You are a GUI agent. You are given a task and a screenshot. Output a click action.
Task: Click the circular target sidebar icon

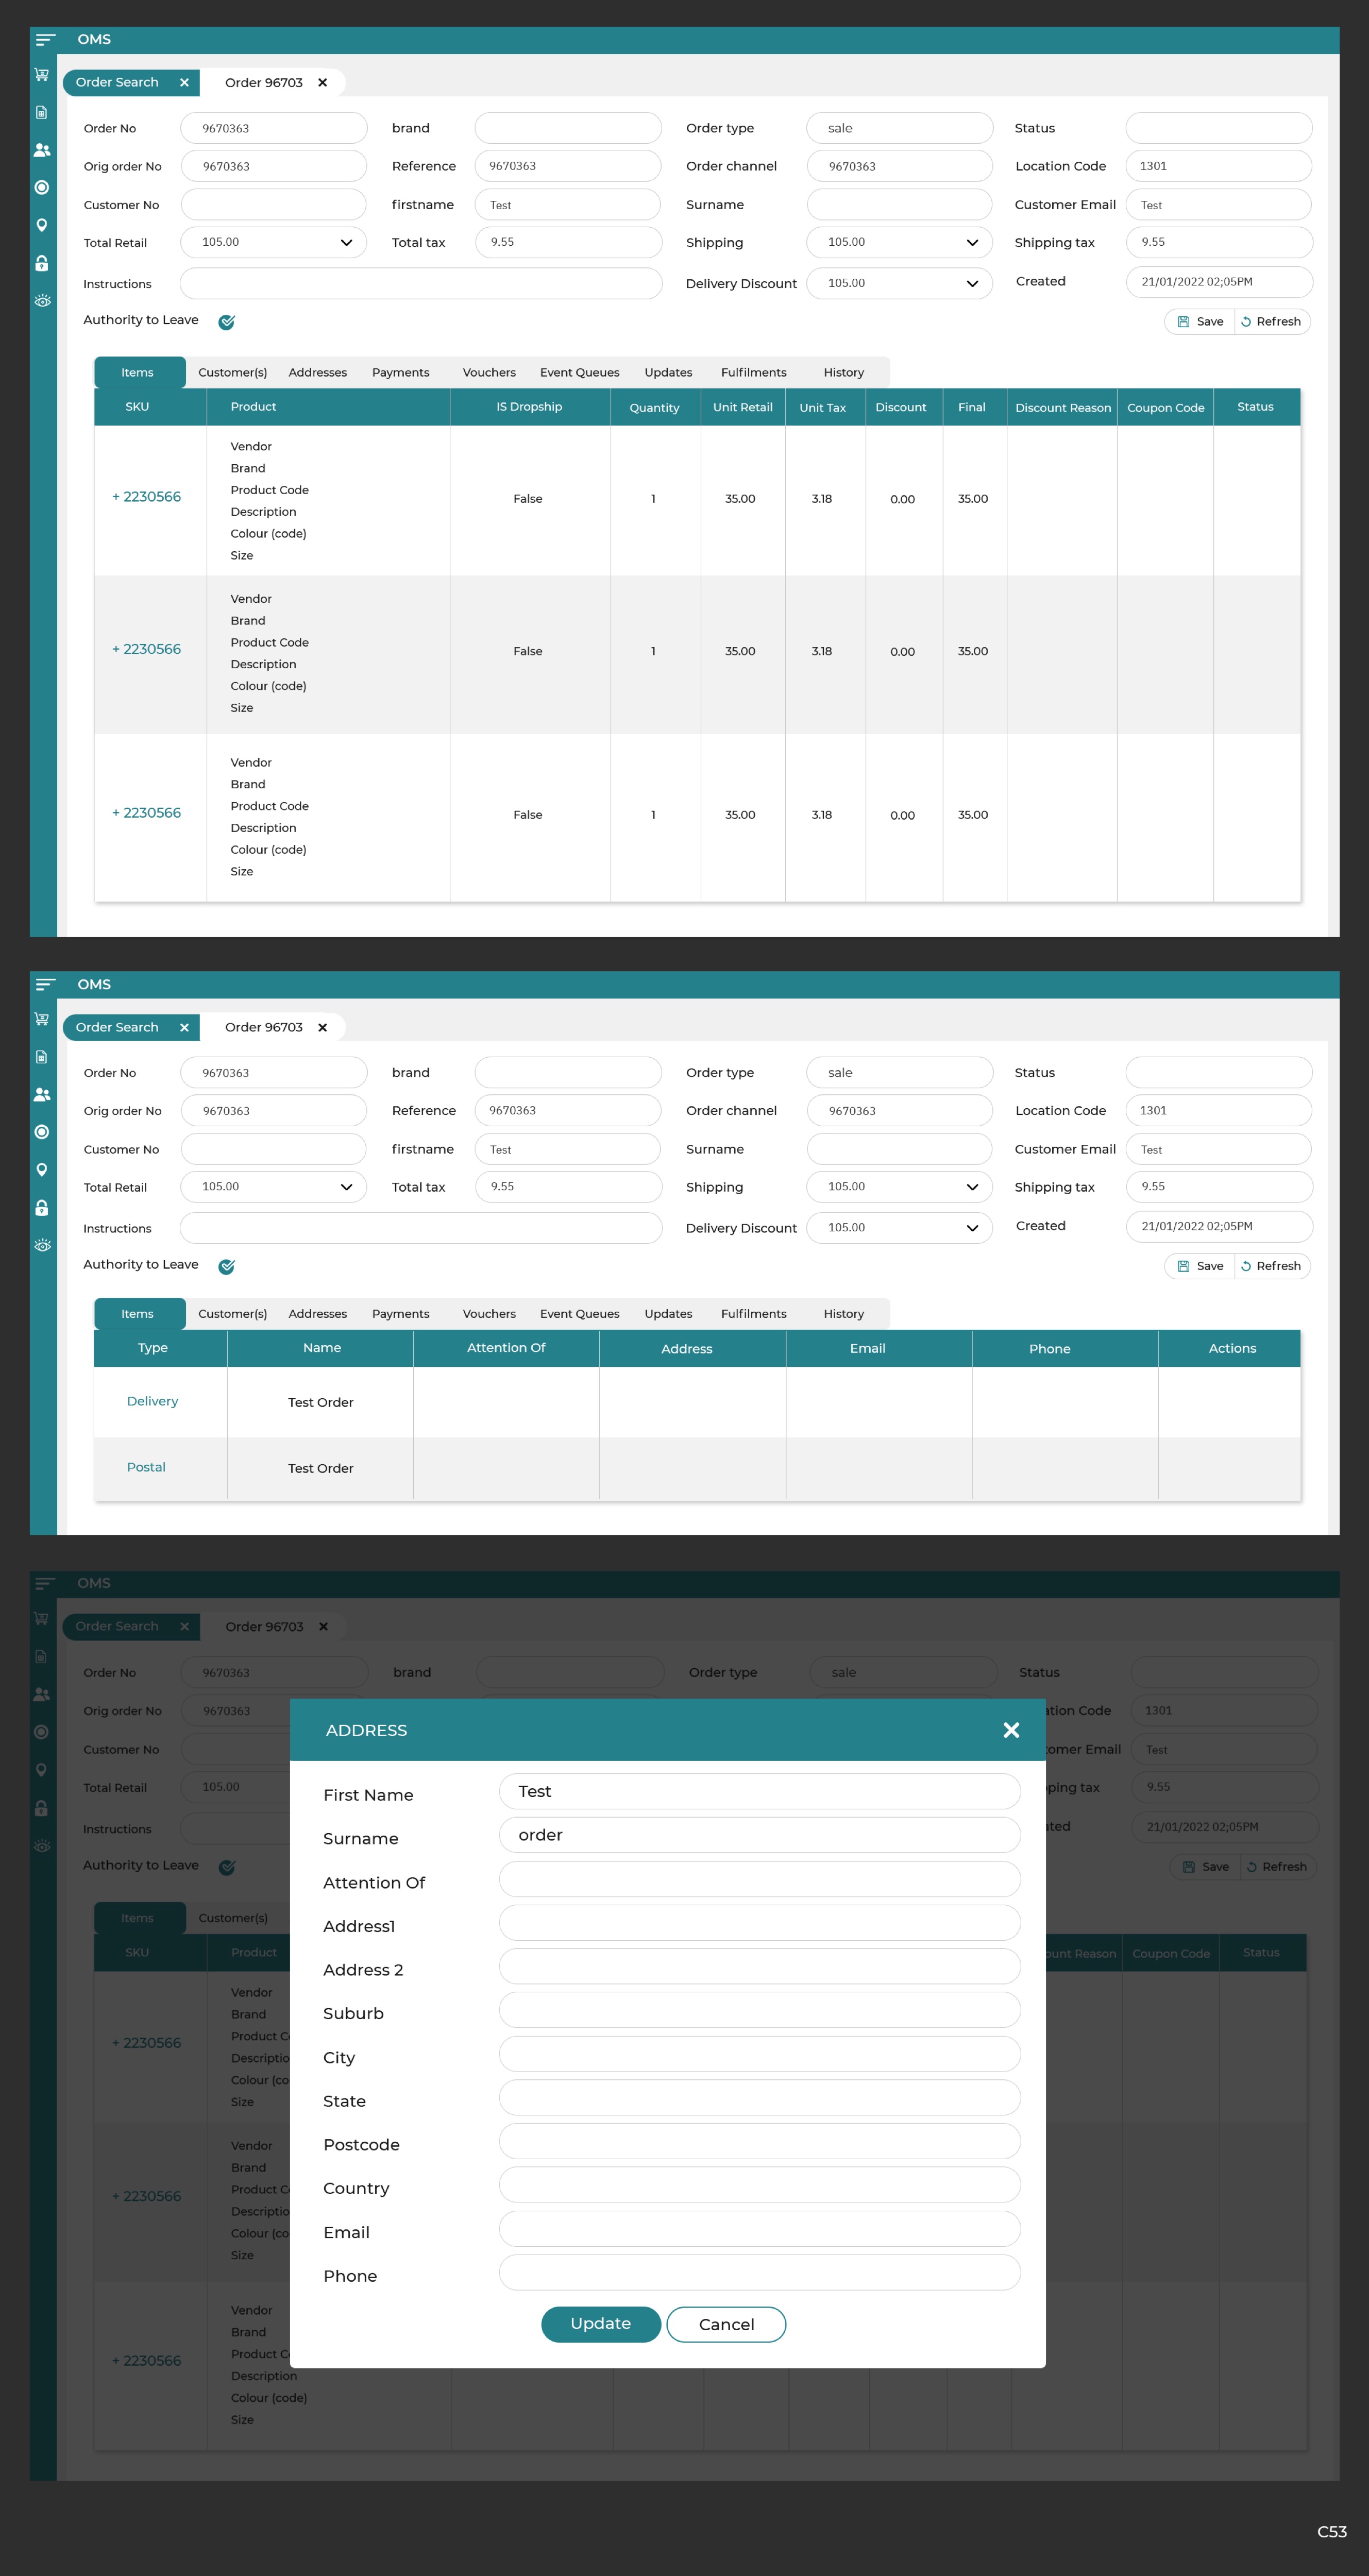click(x=41, y=188)
